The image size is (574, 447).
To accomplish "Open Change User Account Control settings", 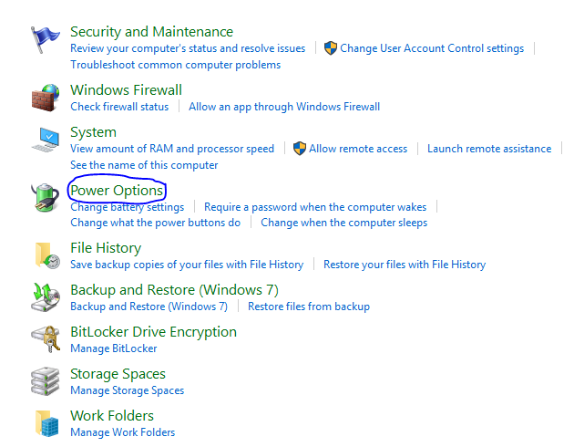I will 432,48.
